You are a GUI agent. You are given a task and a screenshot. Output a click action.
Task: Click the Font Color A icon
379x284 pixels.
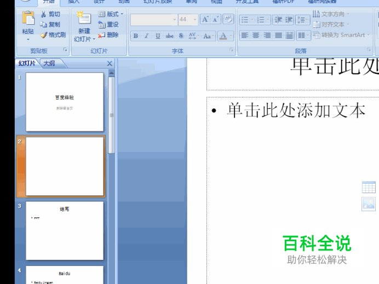pyautogui.click(x=223, y=36)
